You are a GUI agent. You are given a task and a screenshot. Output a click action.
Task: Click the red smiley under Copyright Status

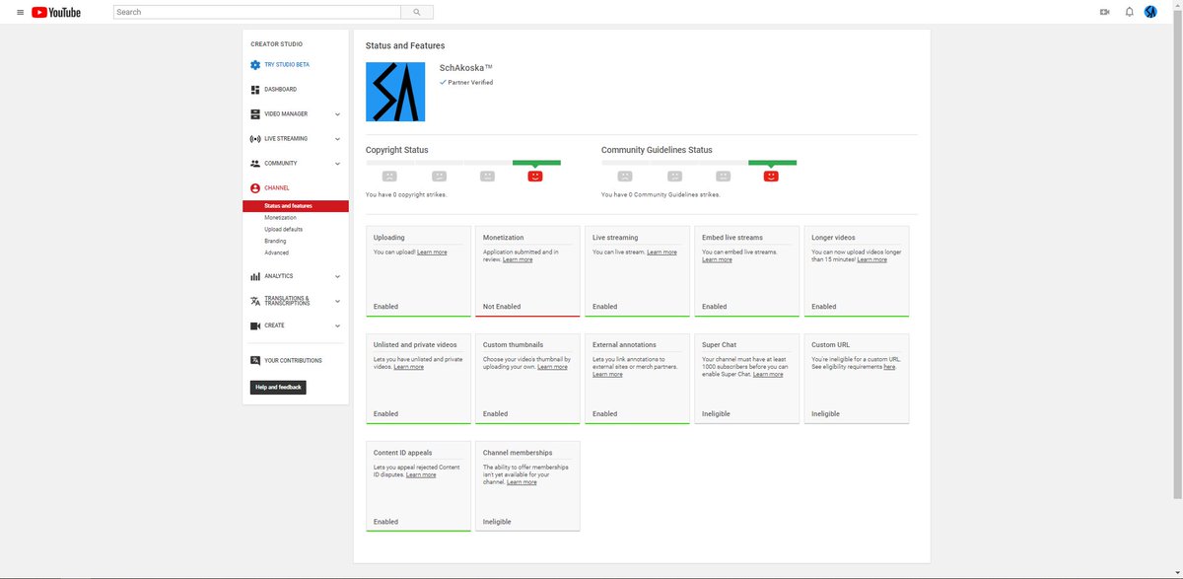(535, 176)
